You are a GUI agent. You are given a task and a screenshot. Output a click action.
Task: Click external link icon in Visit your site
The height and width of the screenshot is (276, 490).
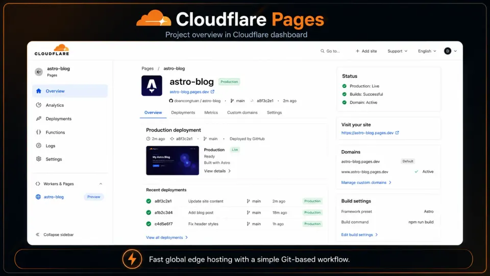(x=397, y=133)
